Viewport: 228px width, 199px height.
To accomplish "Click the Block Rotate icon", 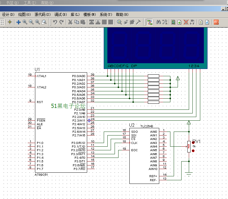I will 104,22.
